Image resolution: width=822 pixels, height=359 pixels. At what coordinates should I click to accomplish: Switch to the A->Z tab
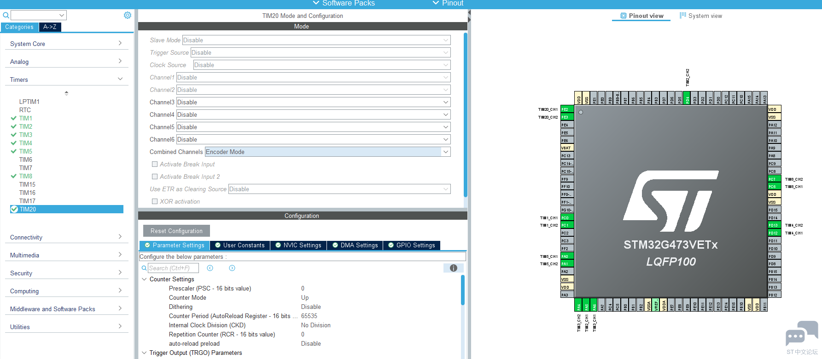tap(50, 27)
